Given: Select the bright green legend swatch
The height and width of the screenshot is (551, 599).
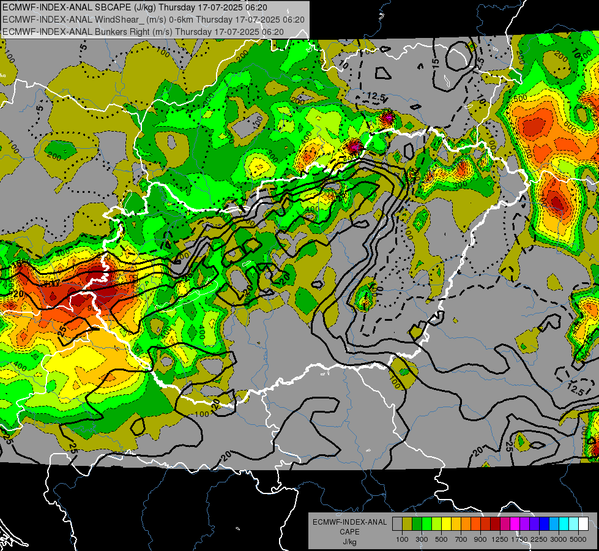Looking at the screenshot, I should pos(426,524).
